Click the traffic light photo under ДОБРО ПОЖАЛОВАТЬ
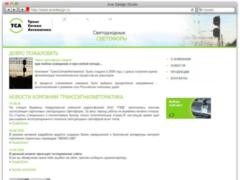Viewport: 240px width, 180px height. click(x=21, y=73)
